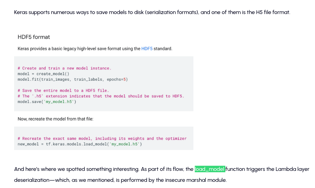Click the green highlighted load_model text
Screen dimensions: 315x188
(210, 169)
